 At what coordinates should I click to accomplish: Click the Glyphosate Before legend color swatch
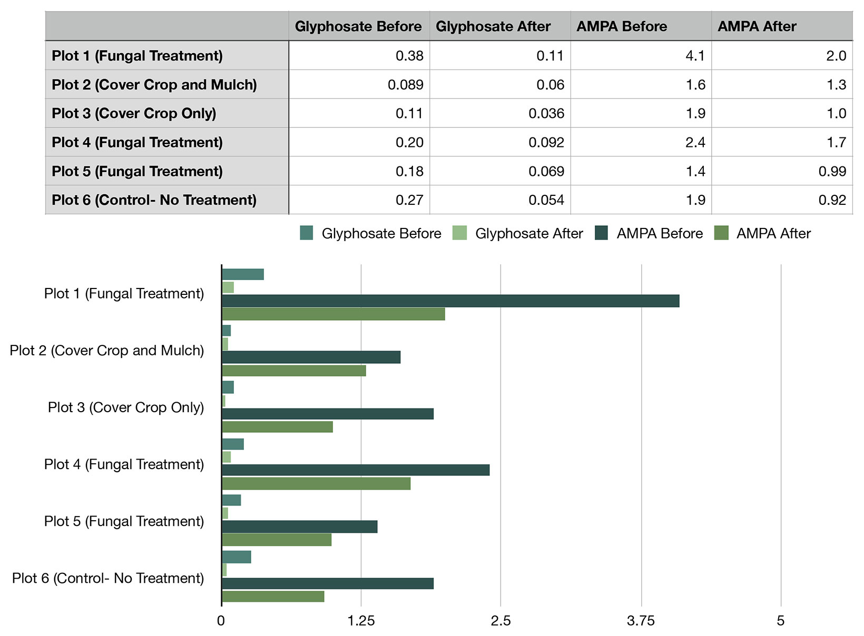tap(306, 233)
